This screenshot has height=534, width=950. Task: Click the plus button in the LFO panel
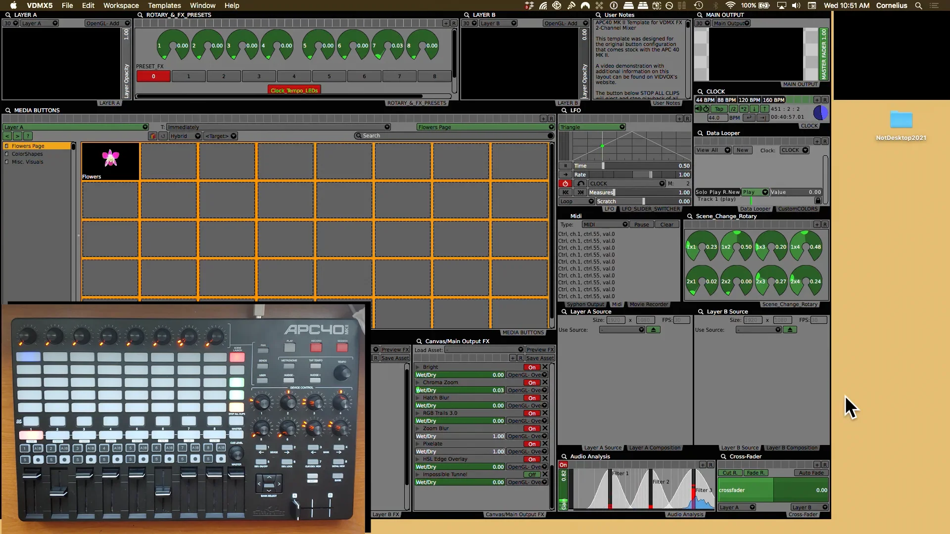click(x=679, y=119)
